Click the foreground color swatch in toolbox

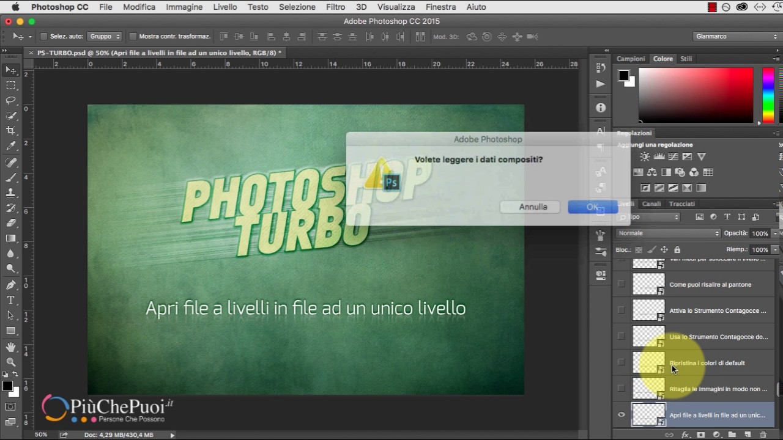[x=7, y=386]
